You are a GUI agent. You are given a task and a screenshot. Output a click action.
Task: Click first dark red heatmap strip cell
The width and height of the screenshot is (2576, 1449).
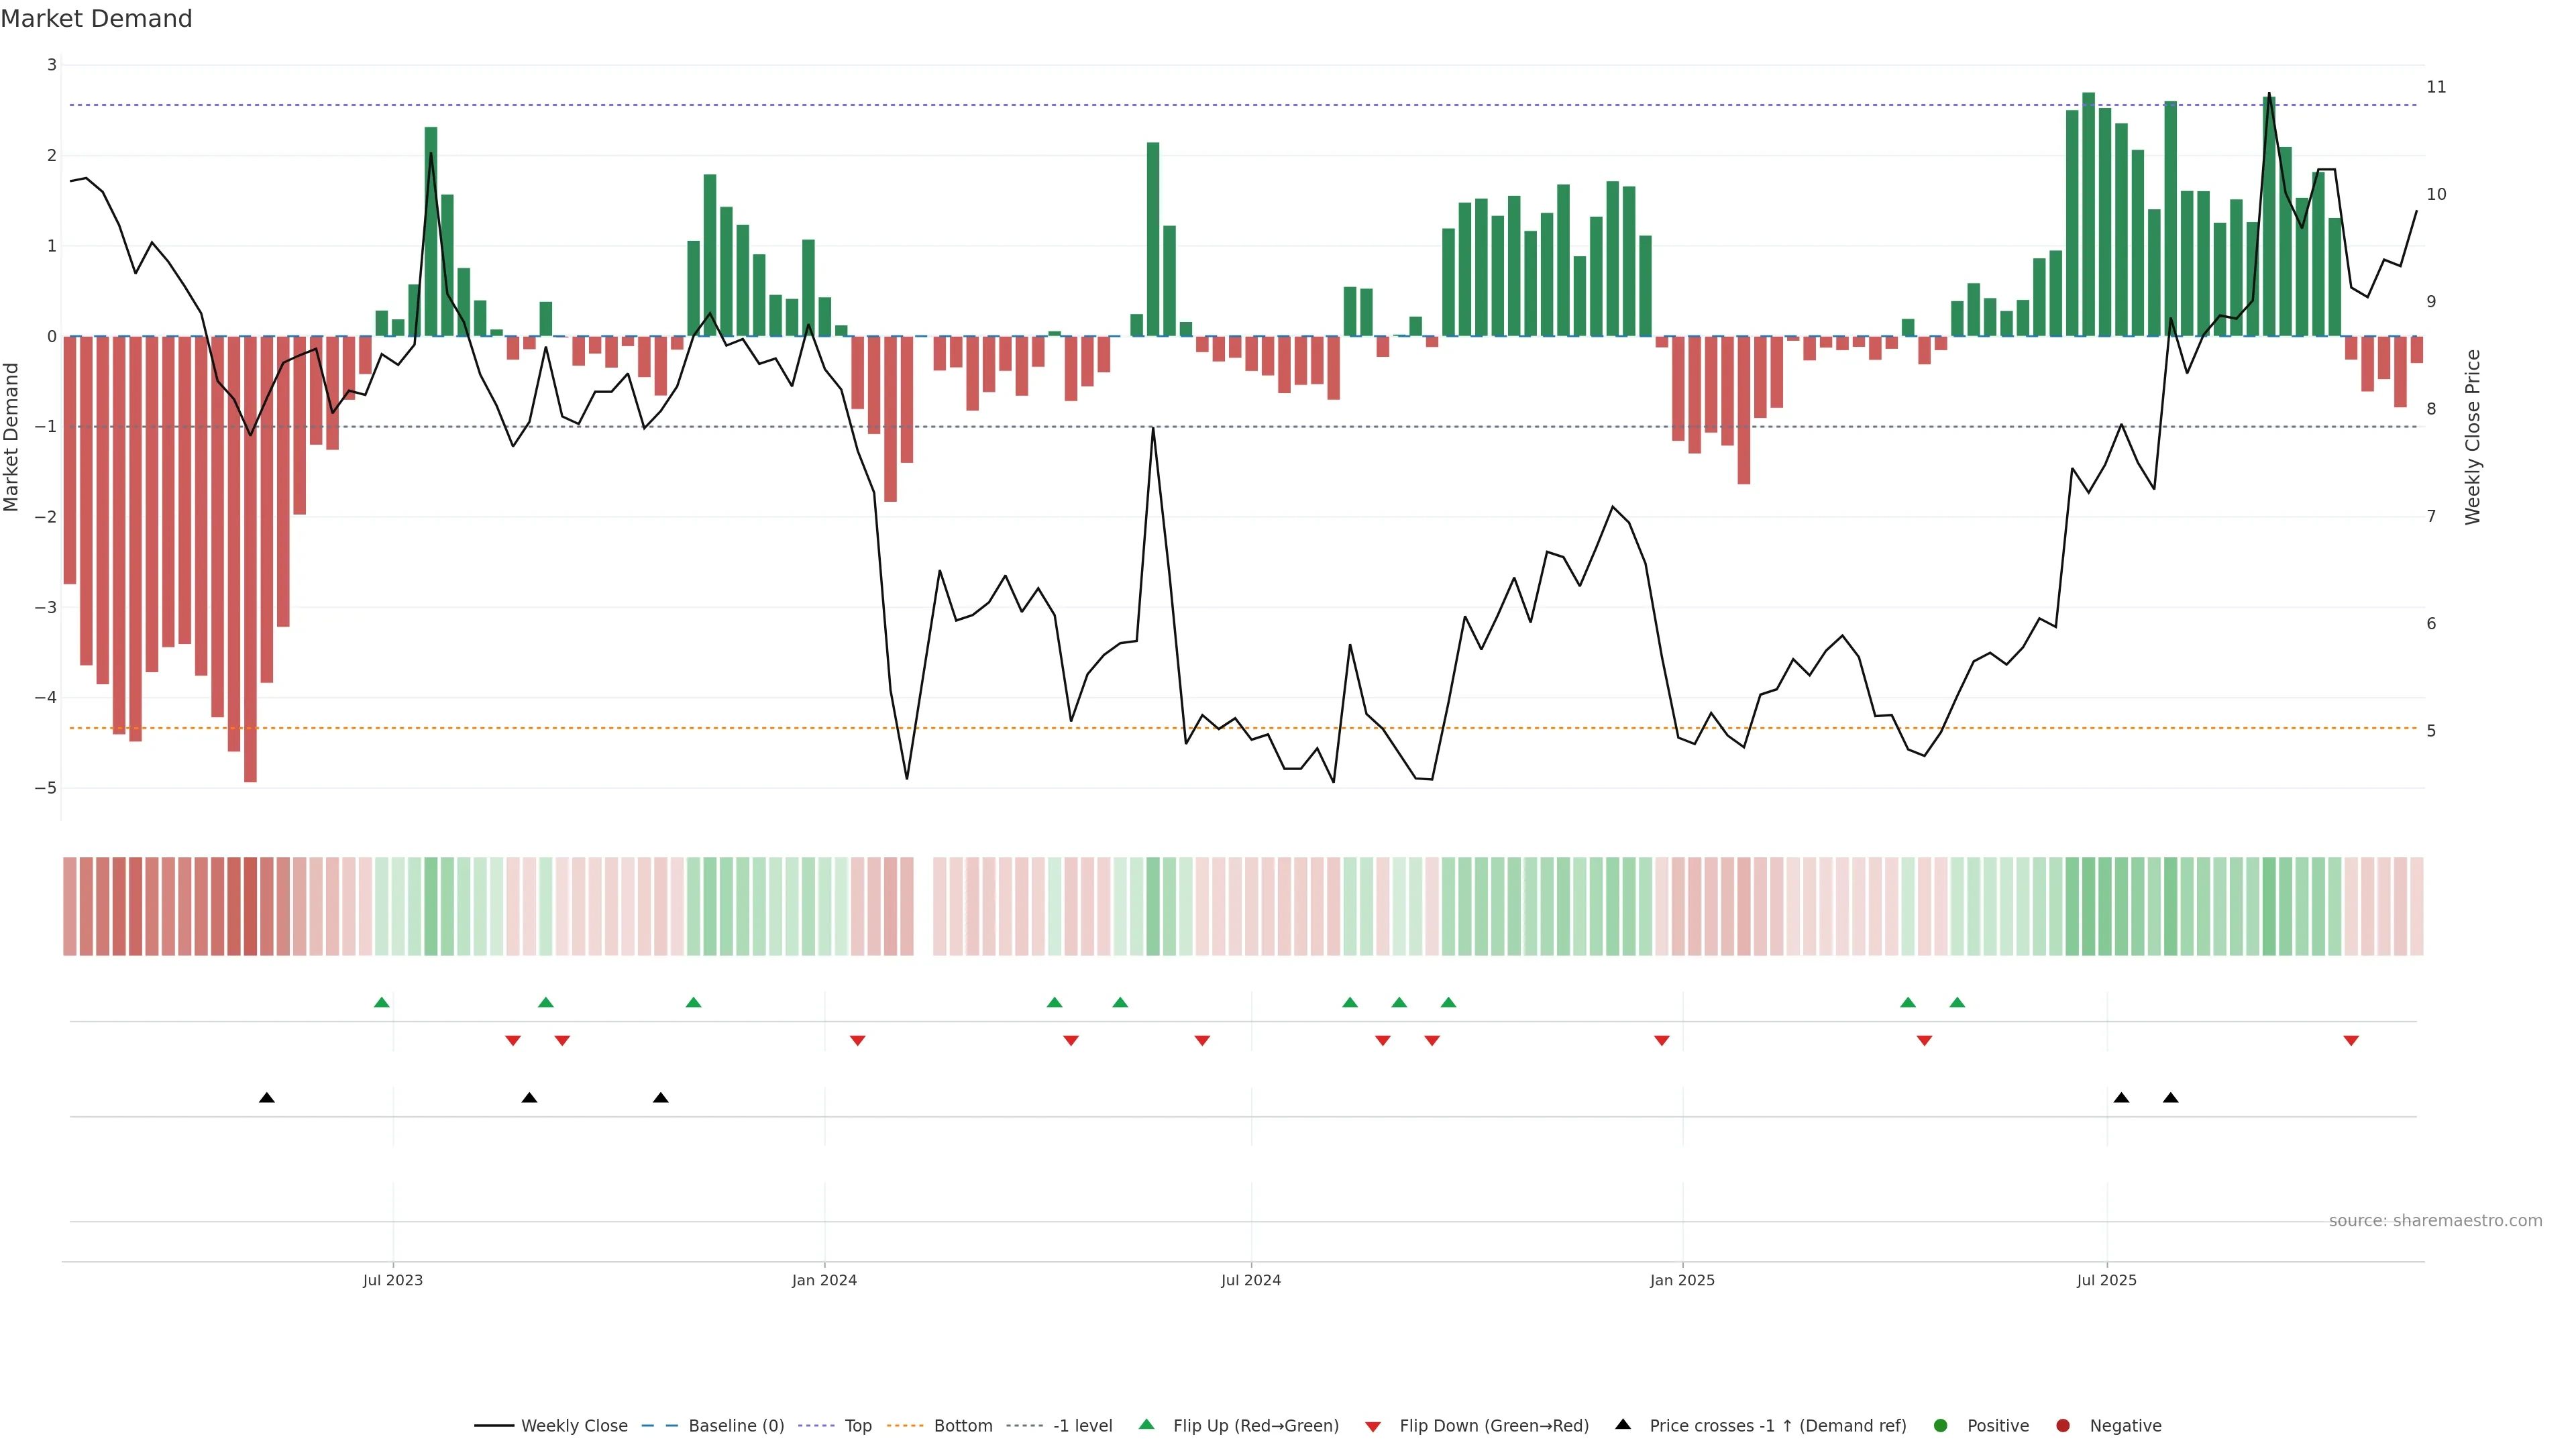pos(70,906)
